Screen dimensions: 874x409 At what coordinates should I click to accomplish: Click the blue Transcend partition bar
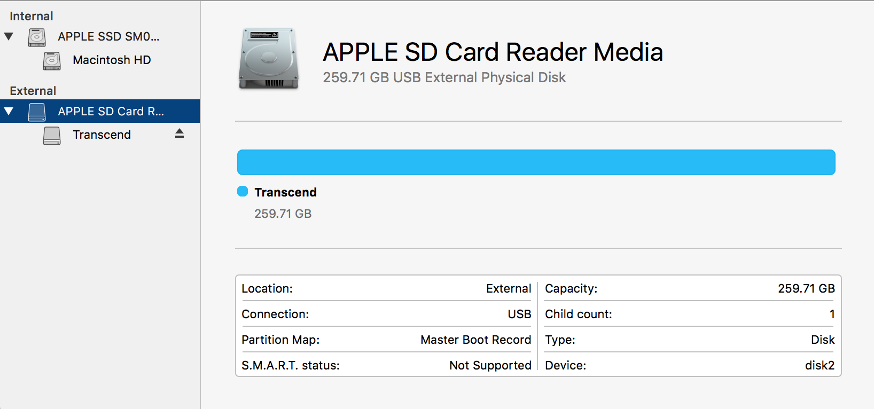(x=536, y=162)
